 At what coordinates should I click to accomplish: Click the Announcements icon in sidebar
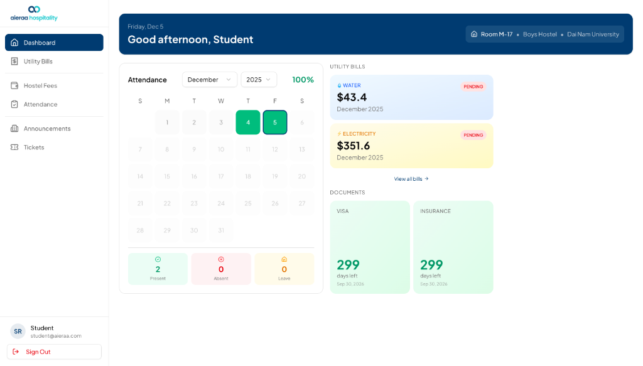click(14, 128)
